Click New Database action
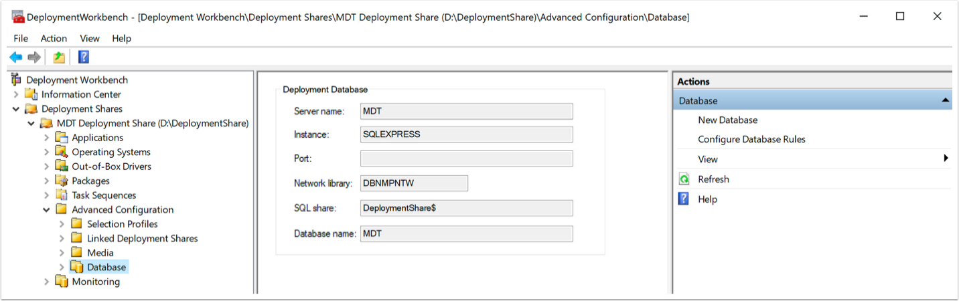 [x=728, y=120]
